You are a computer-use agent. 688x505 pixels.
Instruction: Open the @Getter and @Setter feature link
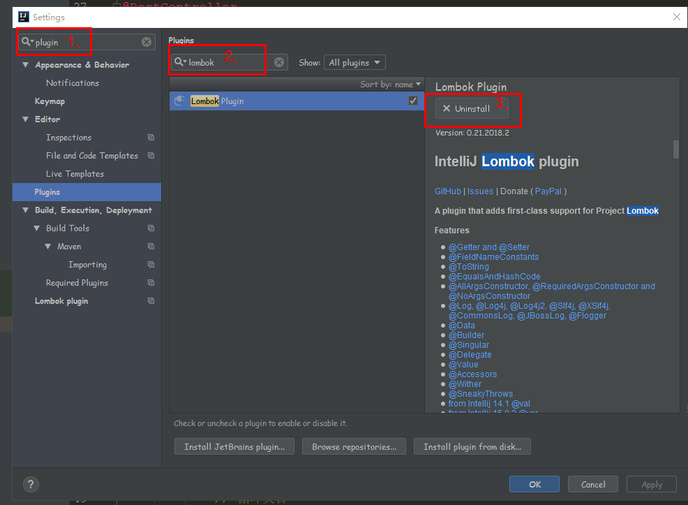[489, 247]
